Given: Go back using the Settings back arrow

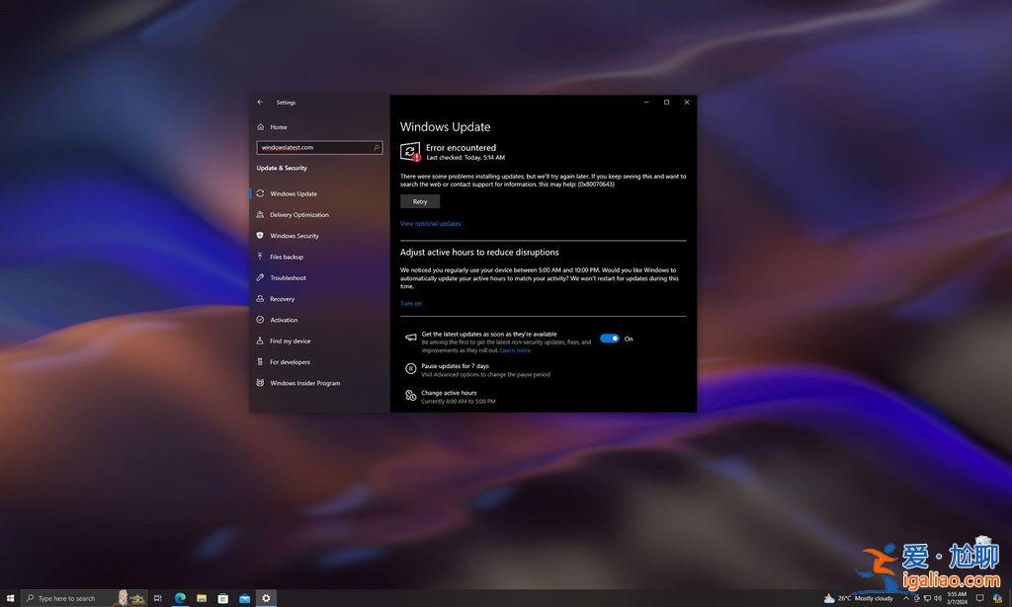Looking at the screenshot, I should coord(260,103).
